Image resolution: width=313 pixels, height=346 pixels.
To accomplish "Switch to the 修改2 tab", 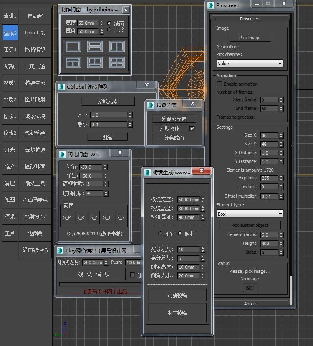I will [x=10, y=133].
